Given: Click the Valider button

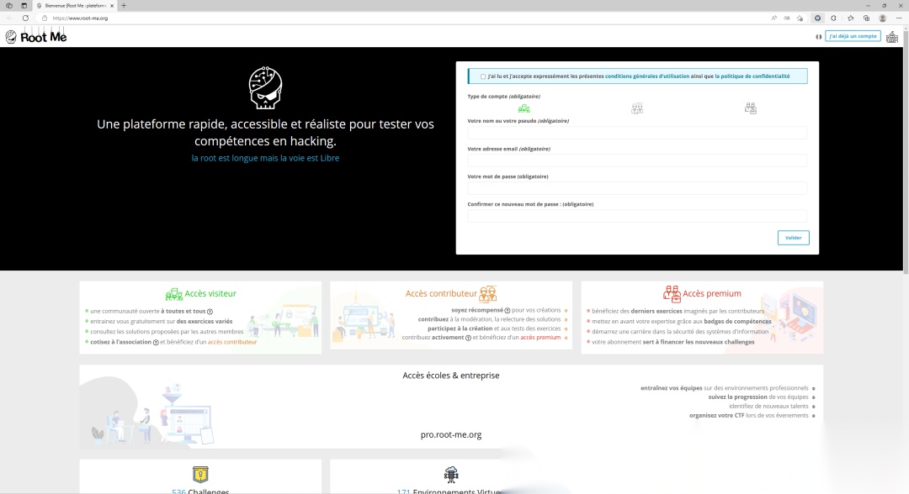Looking at the screenshot, I should [793, 238].
